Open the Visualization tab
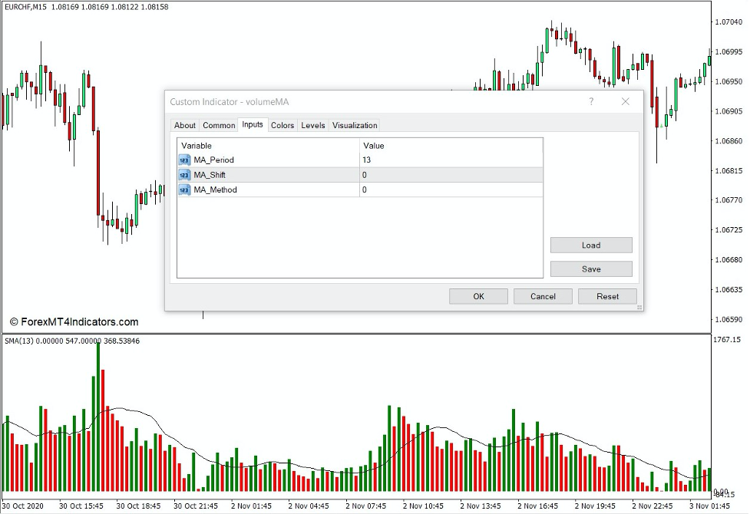750x514 pixels. click(x=354, y=125)
